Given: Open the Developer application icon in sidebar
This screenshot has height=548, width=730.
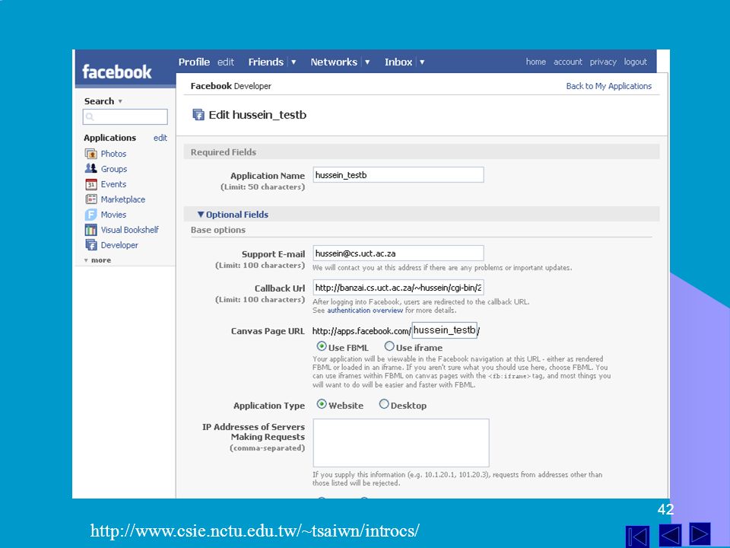Looking at the screenshot, I should [x=90, y=245].
